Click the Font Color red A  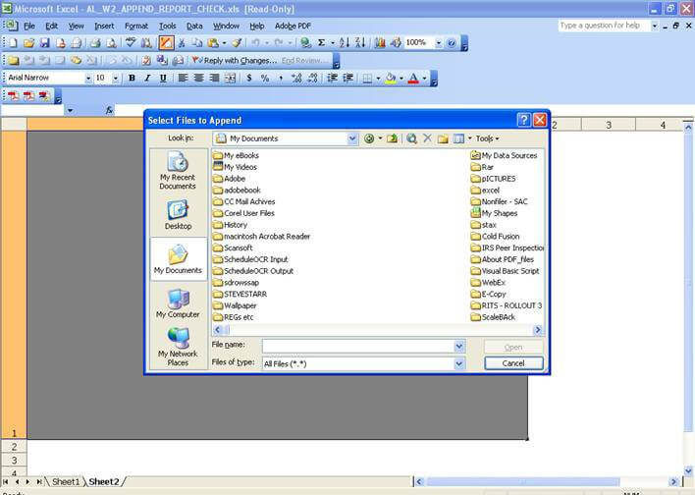pyautogui.click(x=413, y=78)
